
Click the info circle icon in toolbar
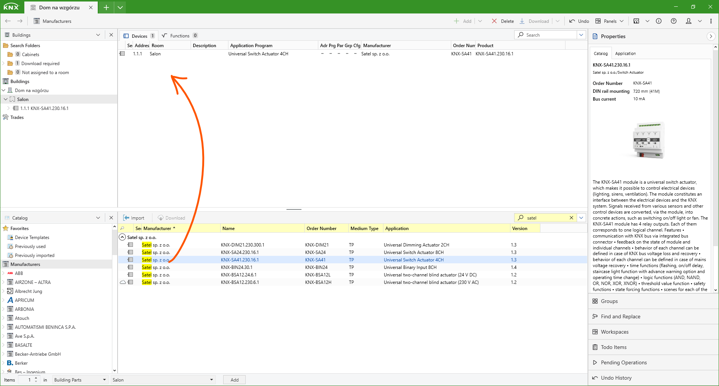point(658,21)
